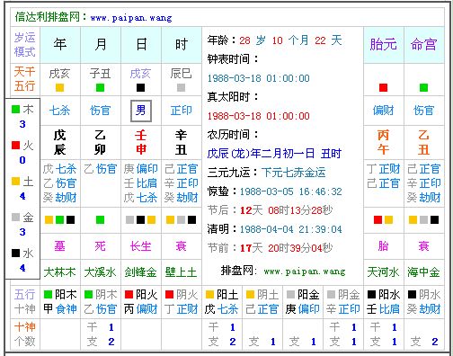The width and height of the screenshot is (453, 356).
Task: Click green square in 命宫 column
Action: click(x=423, y=88)
